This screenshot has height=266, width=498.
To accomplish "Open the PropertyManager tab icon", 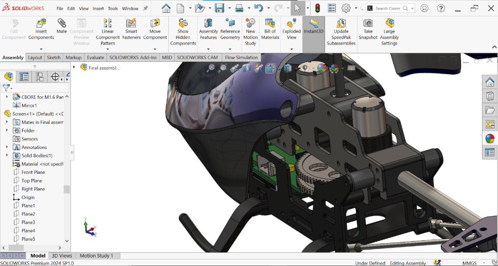I will (24, 77).
